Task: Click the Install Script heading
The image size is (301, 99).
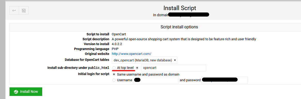Action: click(x=180, y=8)
